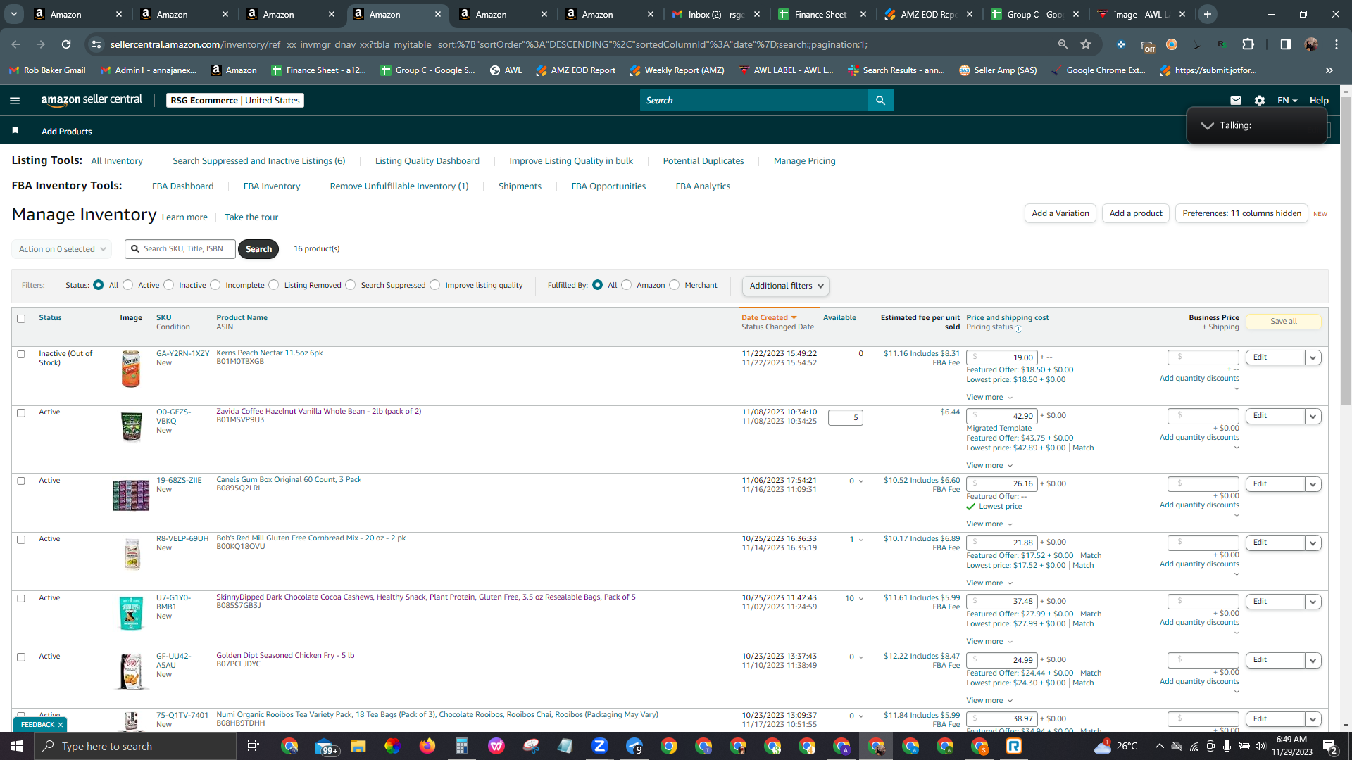The width and height of the screenshot is (1352, 760).
Task: Open Listing Quality Dashboard
Action: click(427, 160)
